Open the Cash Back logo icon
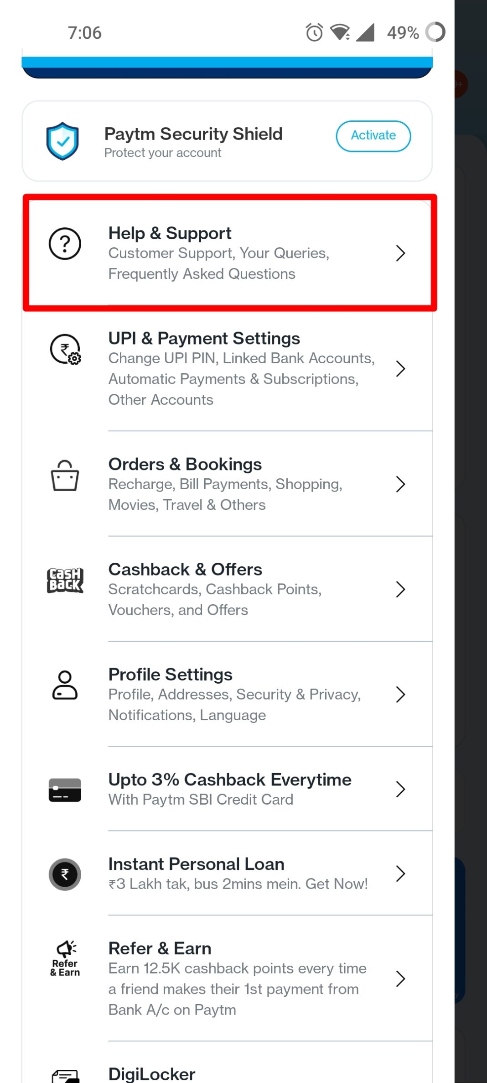The height and width of the screenshot is (1083, 487). 64,580
